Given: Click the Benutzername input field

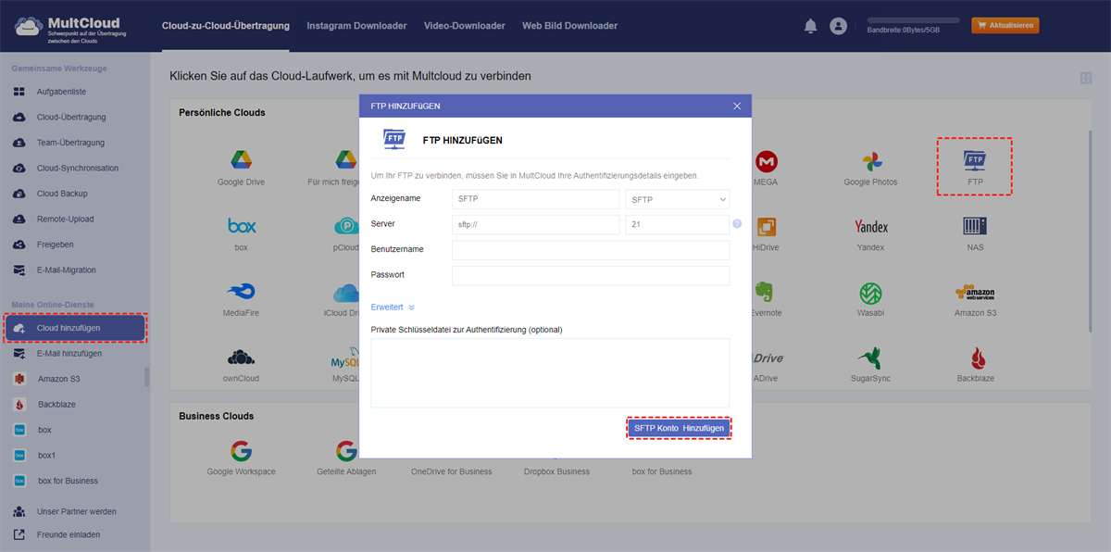Looking at the screenshot, I should pyautogui.click(x=590, y=250).
